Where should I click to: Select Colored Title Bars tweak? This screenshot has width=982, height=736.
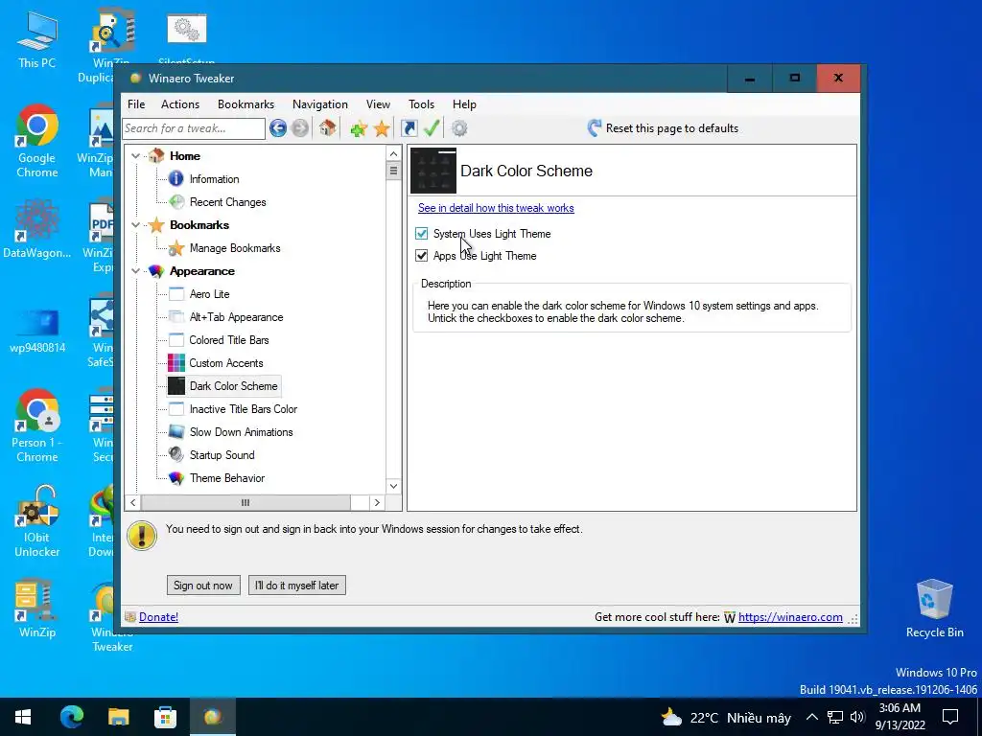[x=228, y=340]
